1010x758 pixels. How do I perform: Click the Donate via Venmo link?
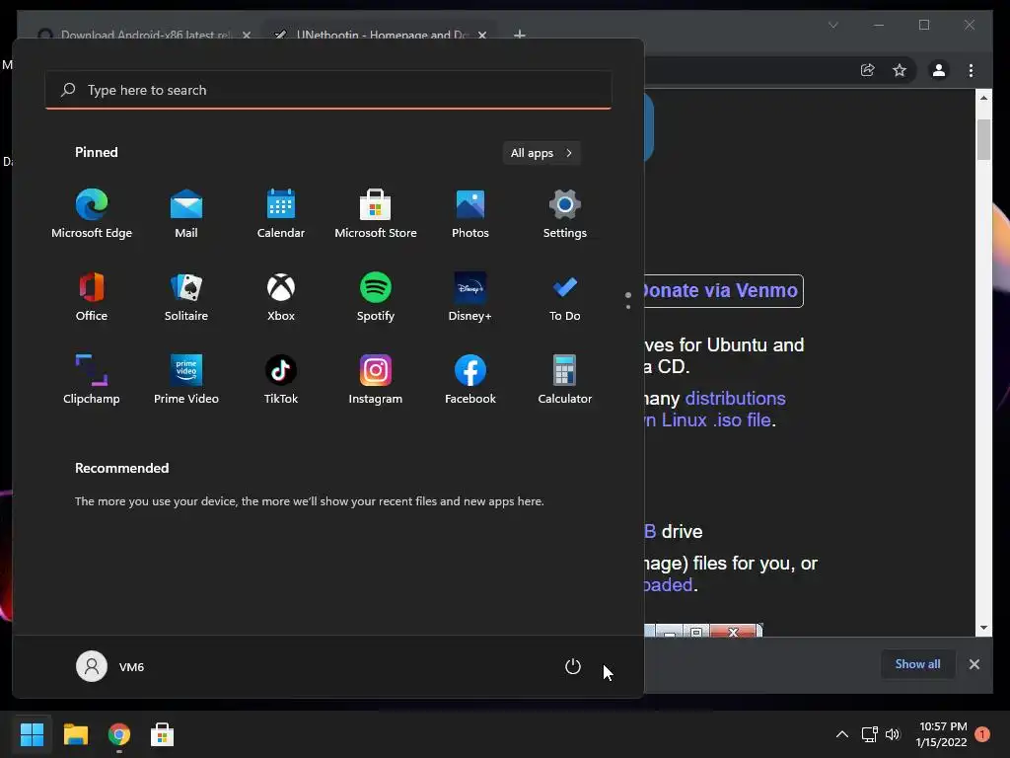coord(723,291)
